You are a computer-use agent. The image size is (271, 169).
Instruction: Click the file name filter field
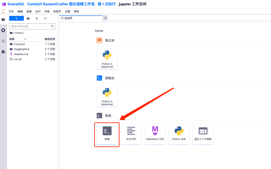pos(30,26)
